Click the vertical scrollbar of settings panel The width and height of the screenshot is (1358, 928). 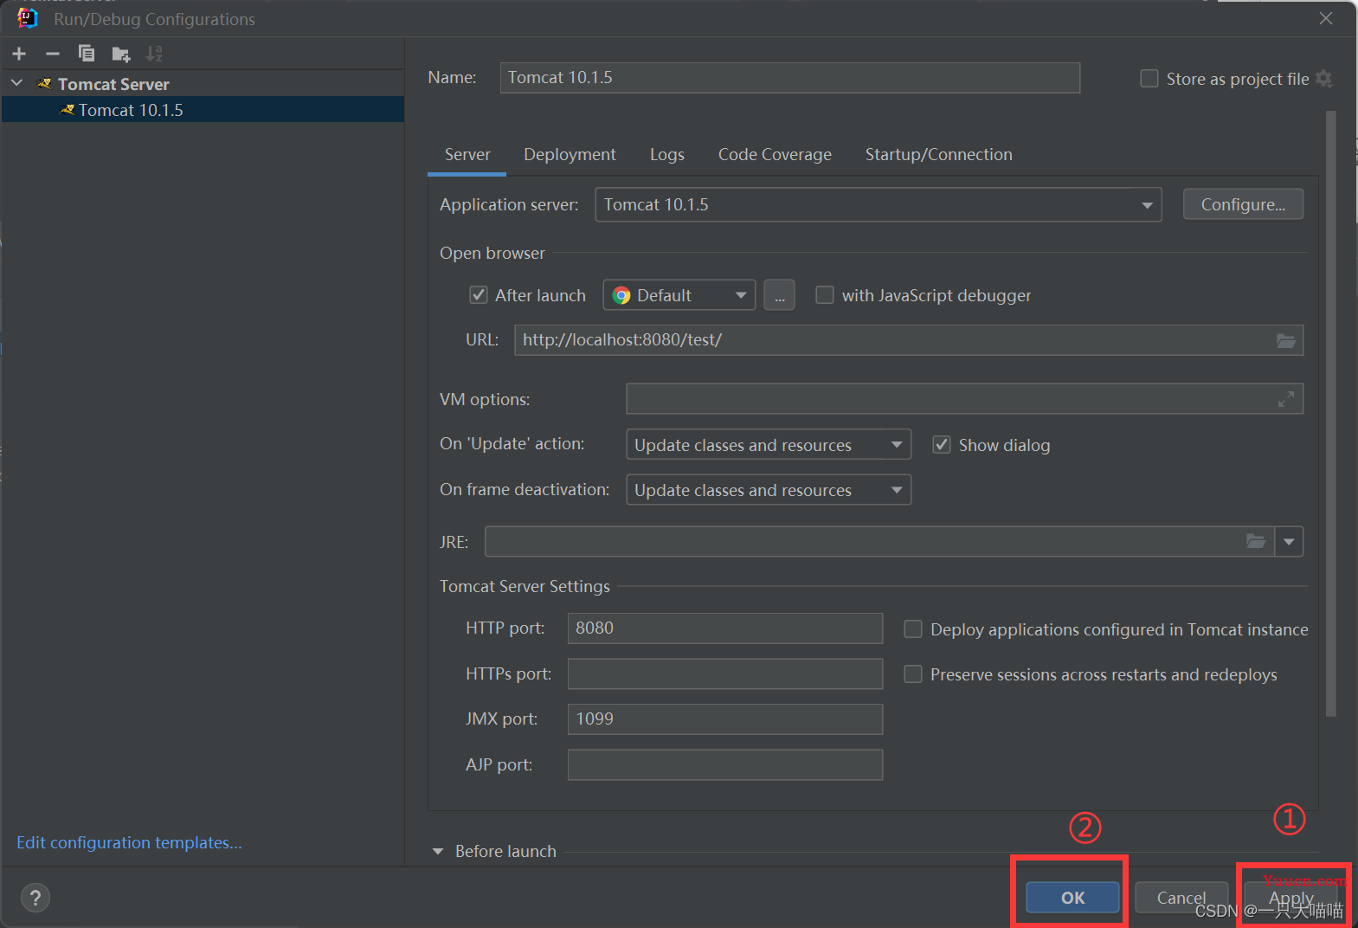[x=1331, y=414]
